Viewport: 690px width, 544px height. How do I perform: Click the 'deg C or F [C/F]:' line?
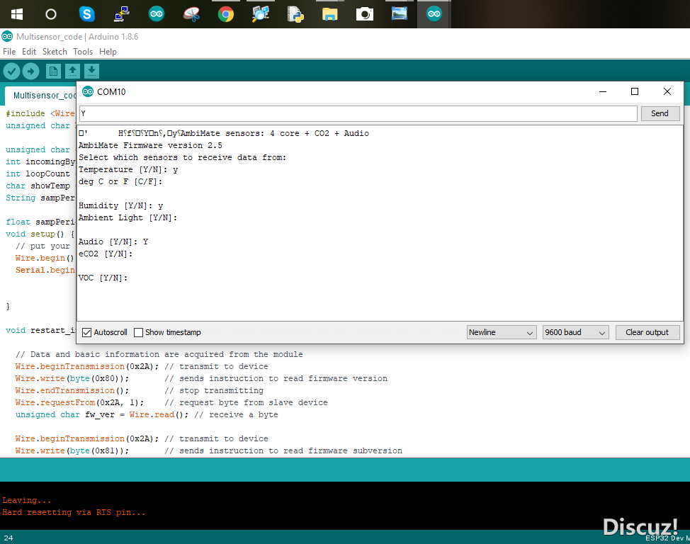[x=120, y=181]
